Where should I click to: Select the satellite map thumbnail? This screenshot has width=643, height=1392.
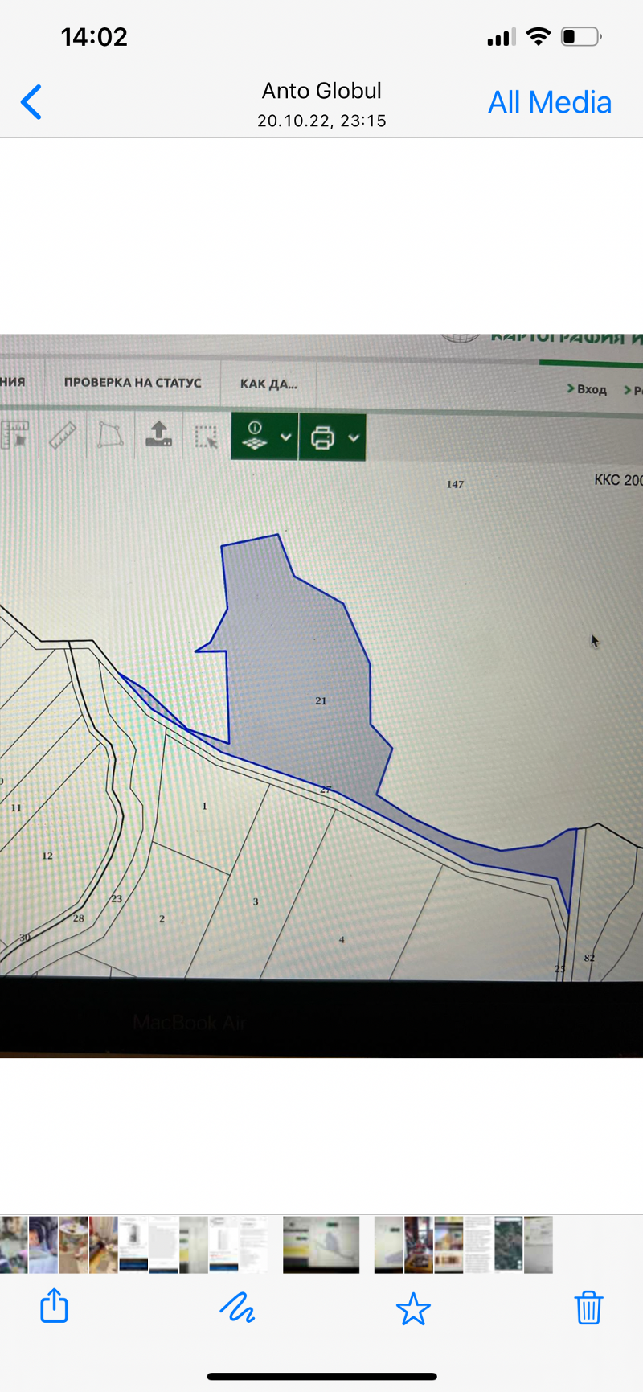[508, 1244]
